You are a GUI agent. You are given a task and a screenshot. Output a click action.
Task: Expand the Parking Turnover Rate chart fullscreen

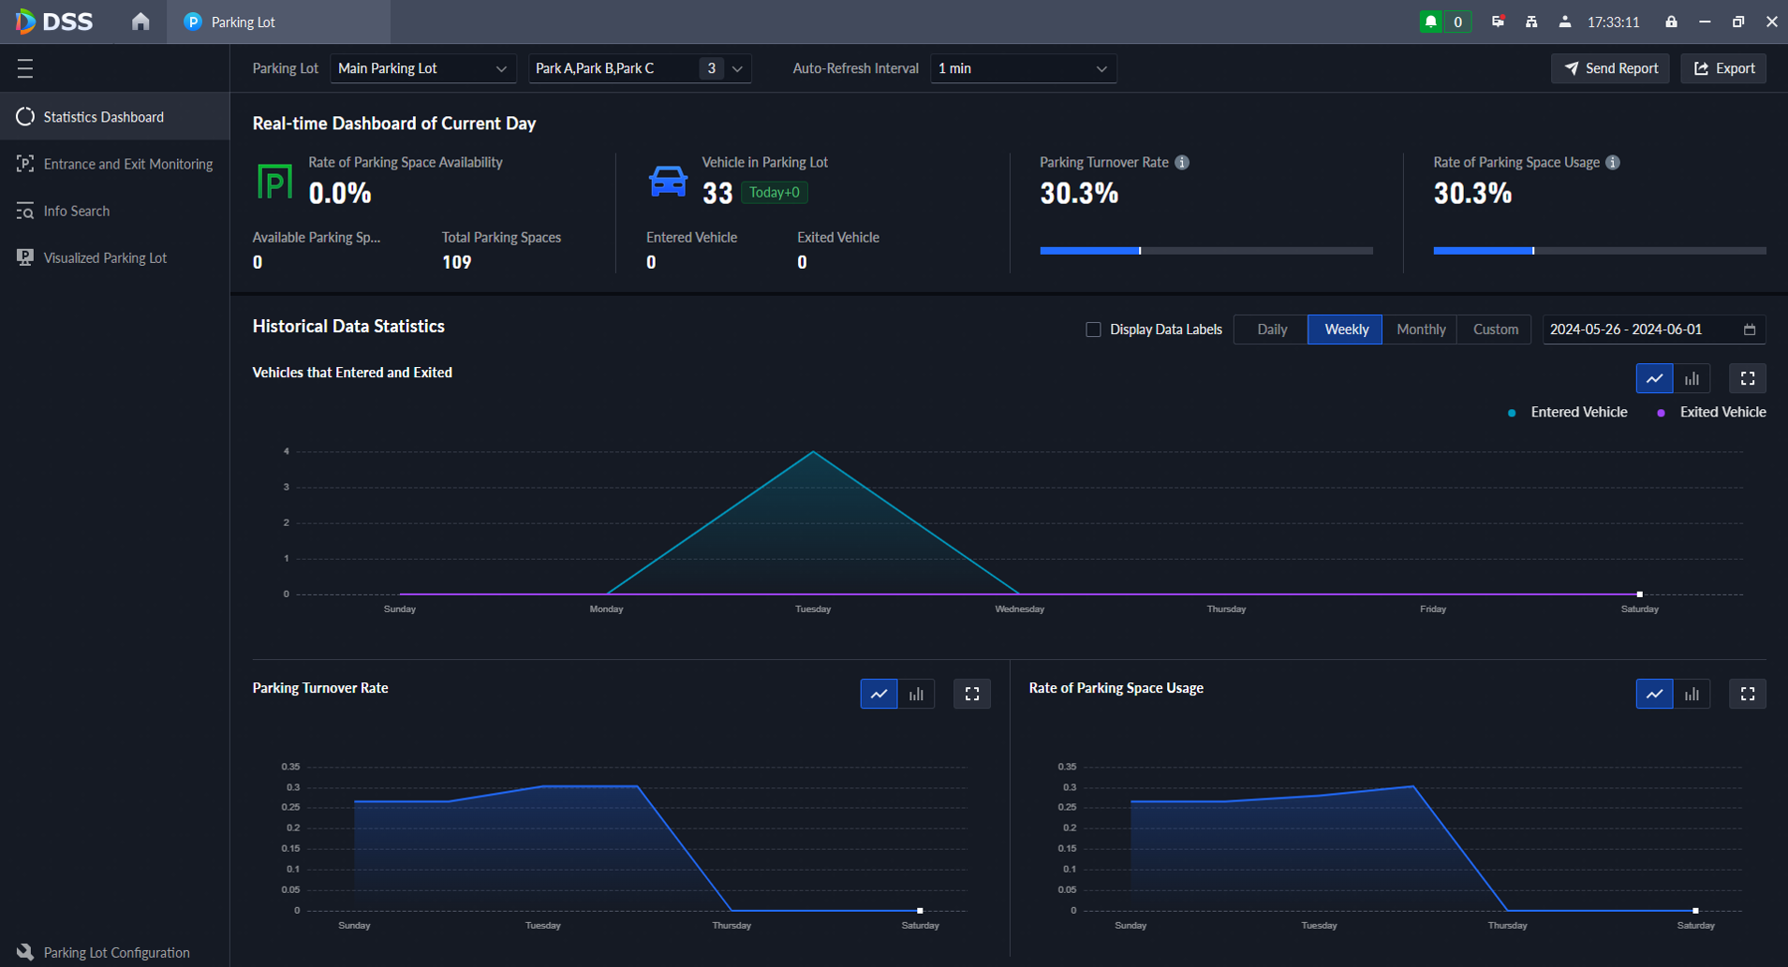click(971, 695)
